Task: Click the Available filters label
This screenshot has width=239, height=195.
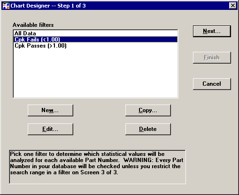Action: [33, 25]
